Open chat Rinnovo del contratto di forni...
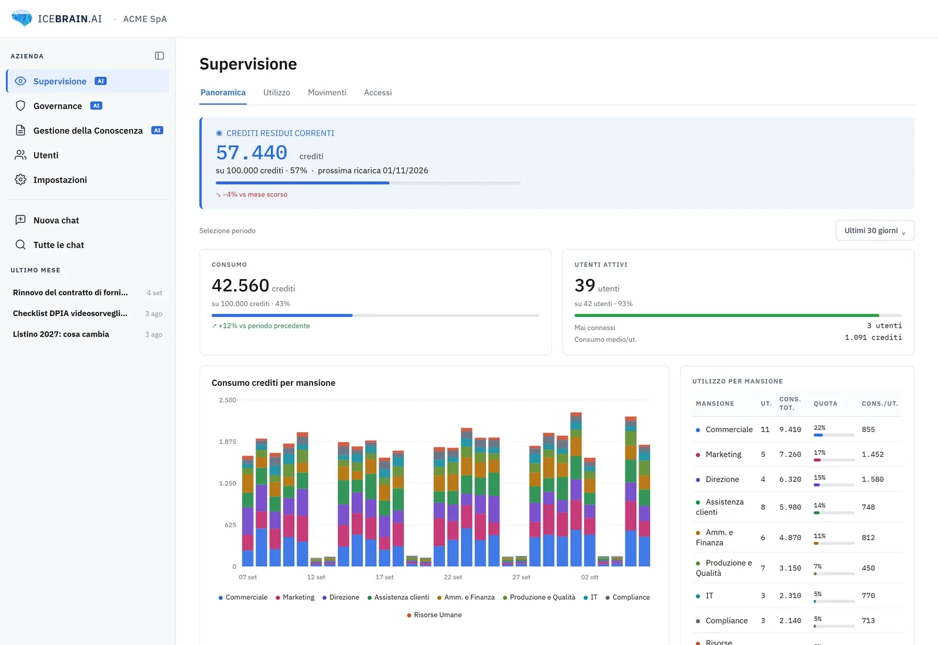The height and width of the screenshot is (645, 938). [x=87, y=293]
